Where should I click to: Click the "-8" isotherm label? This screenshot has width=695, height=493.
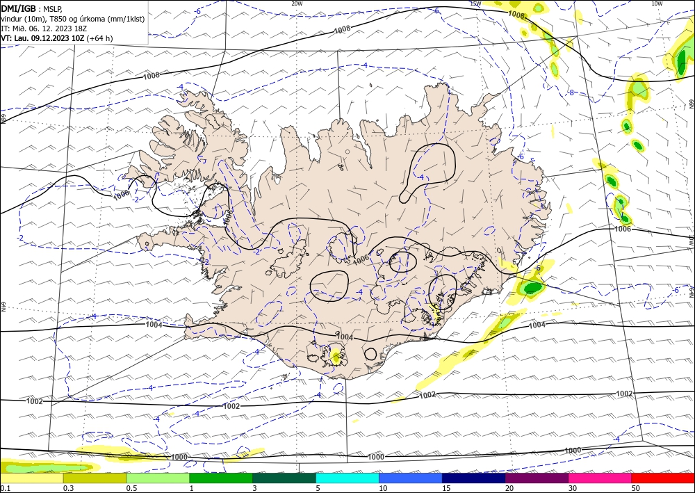571,93
